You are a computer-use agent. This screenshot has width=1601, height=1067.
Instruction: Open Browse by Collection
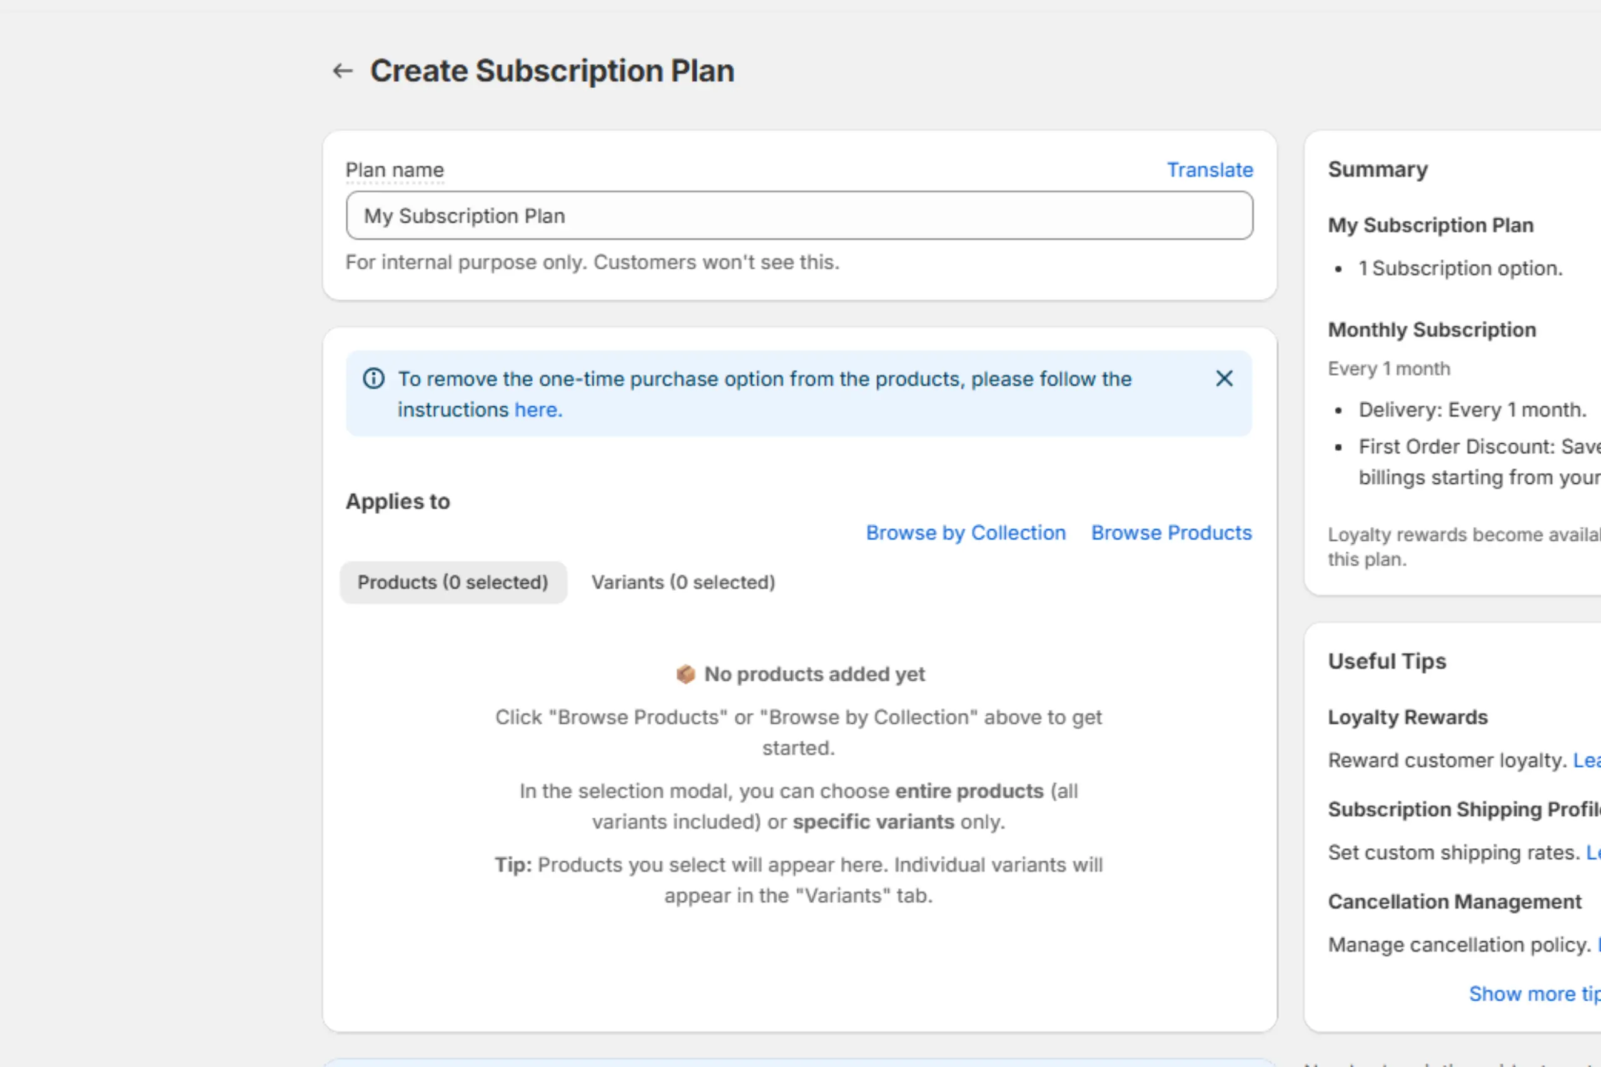tap(965, 533)
